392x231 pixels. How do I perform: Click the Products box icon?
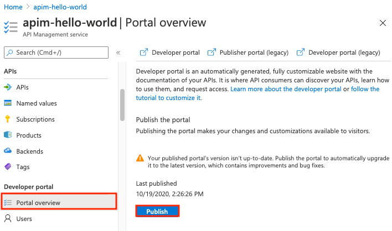click(8, 135)
